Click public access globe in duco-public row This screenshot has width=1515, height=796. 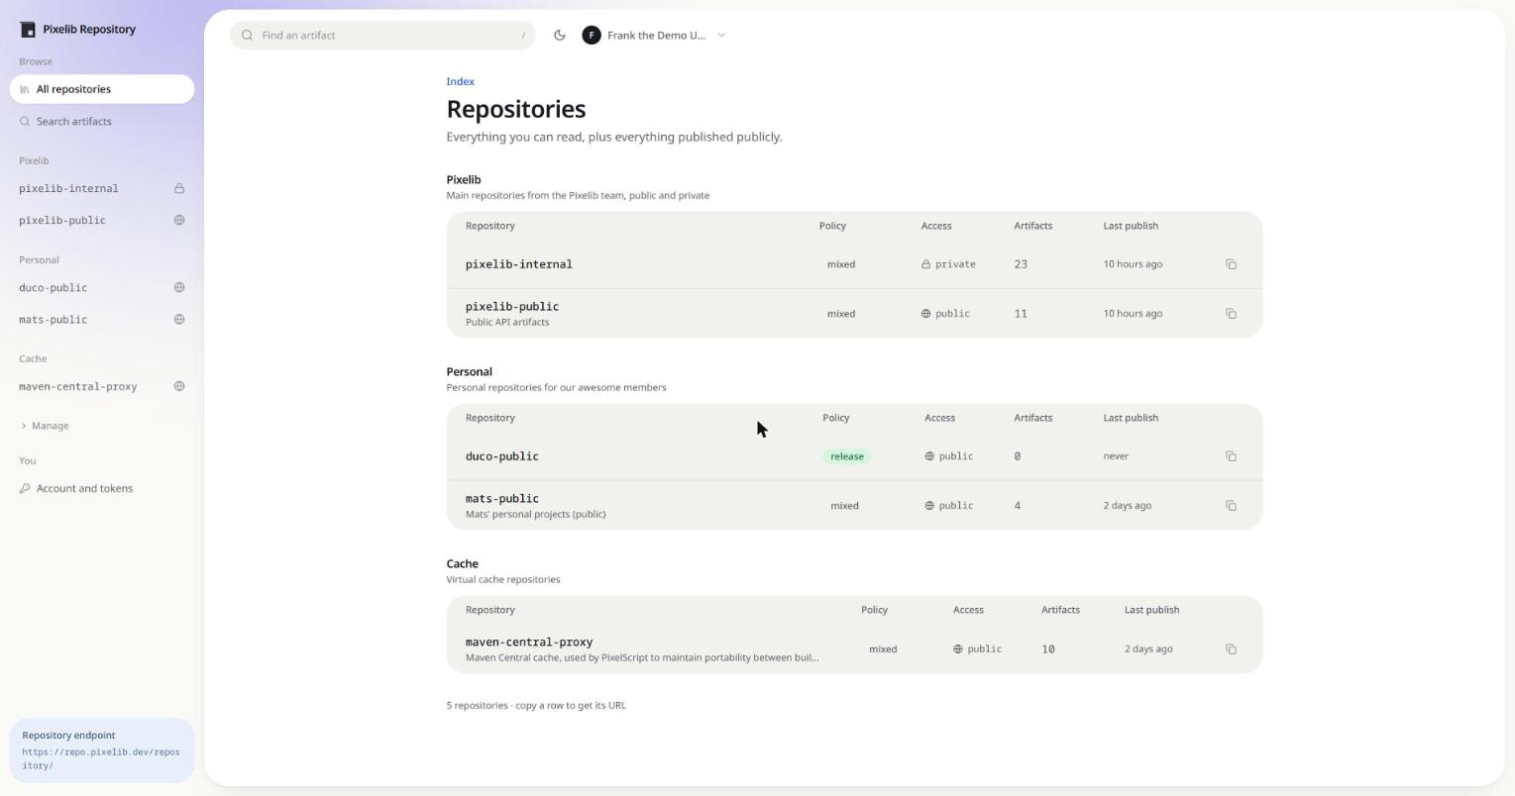(929, 456)
